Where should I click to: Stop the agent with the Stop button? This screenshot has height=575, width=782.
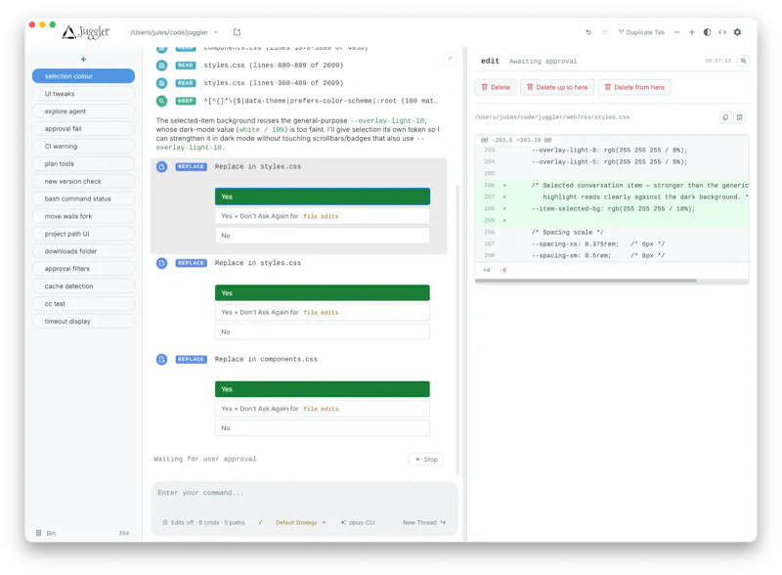pyautogui.click(x=426, y=460)
